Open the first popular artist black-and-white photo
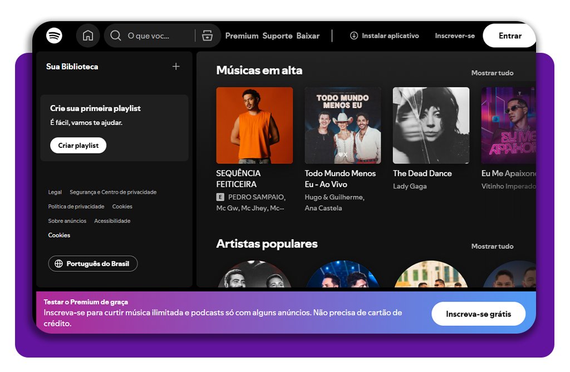 click(x=254, y=274)
